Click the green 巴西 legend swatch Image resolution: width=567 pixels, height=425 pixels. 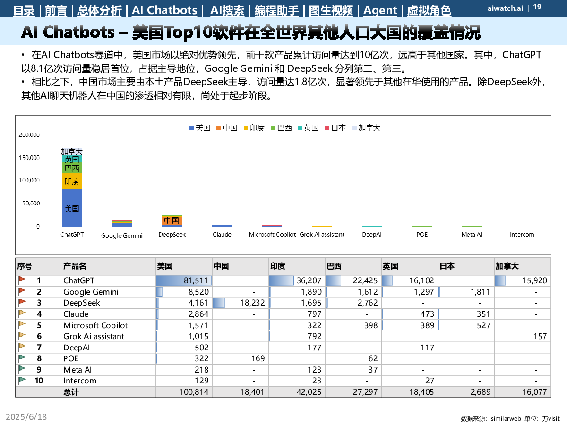click(x=273, y=128)
